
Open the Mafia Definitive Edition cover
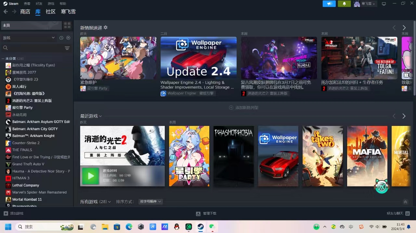[x=367, y=156]
